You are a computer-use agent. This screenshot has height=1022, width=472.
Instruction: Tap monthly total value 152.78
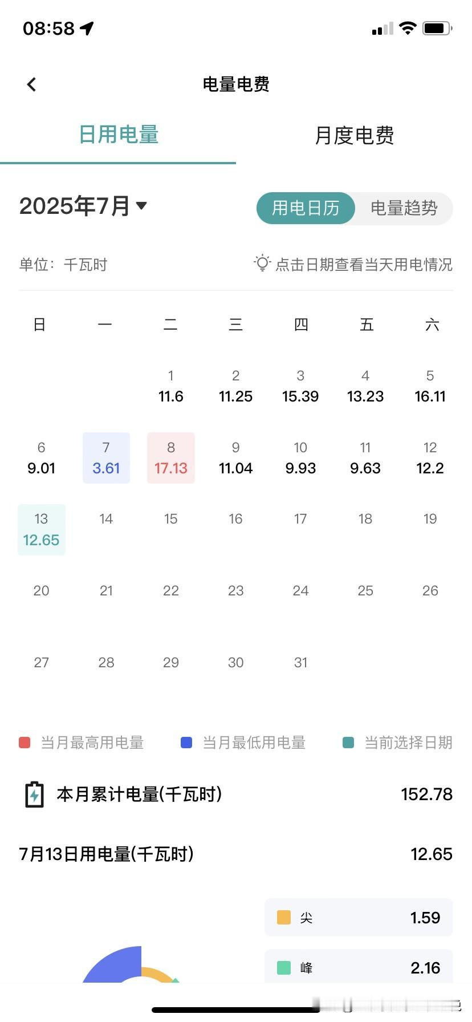coord(426,794)
